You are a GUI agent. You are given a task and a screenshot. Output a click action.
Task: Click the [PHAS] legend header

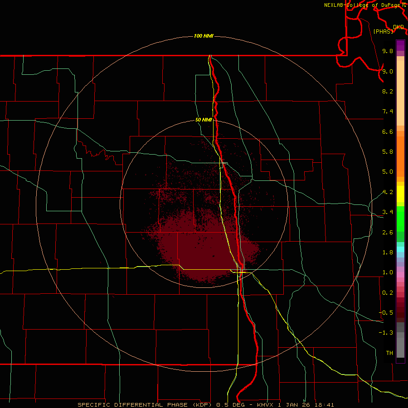pos(383,31)
